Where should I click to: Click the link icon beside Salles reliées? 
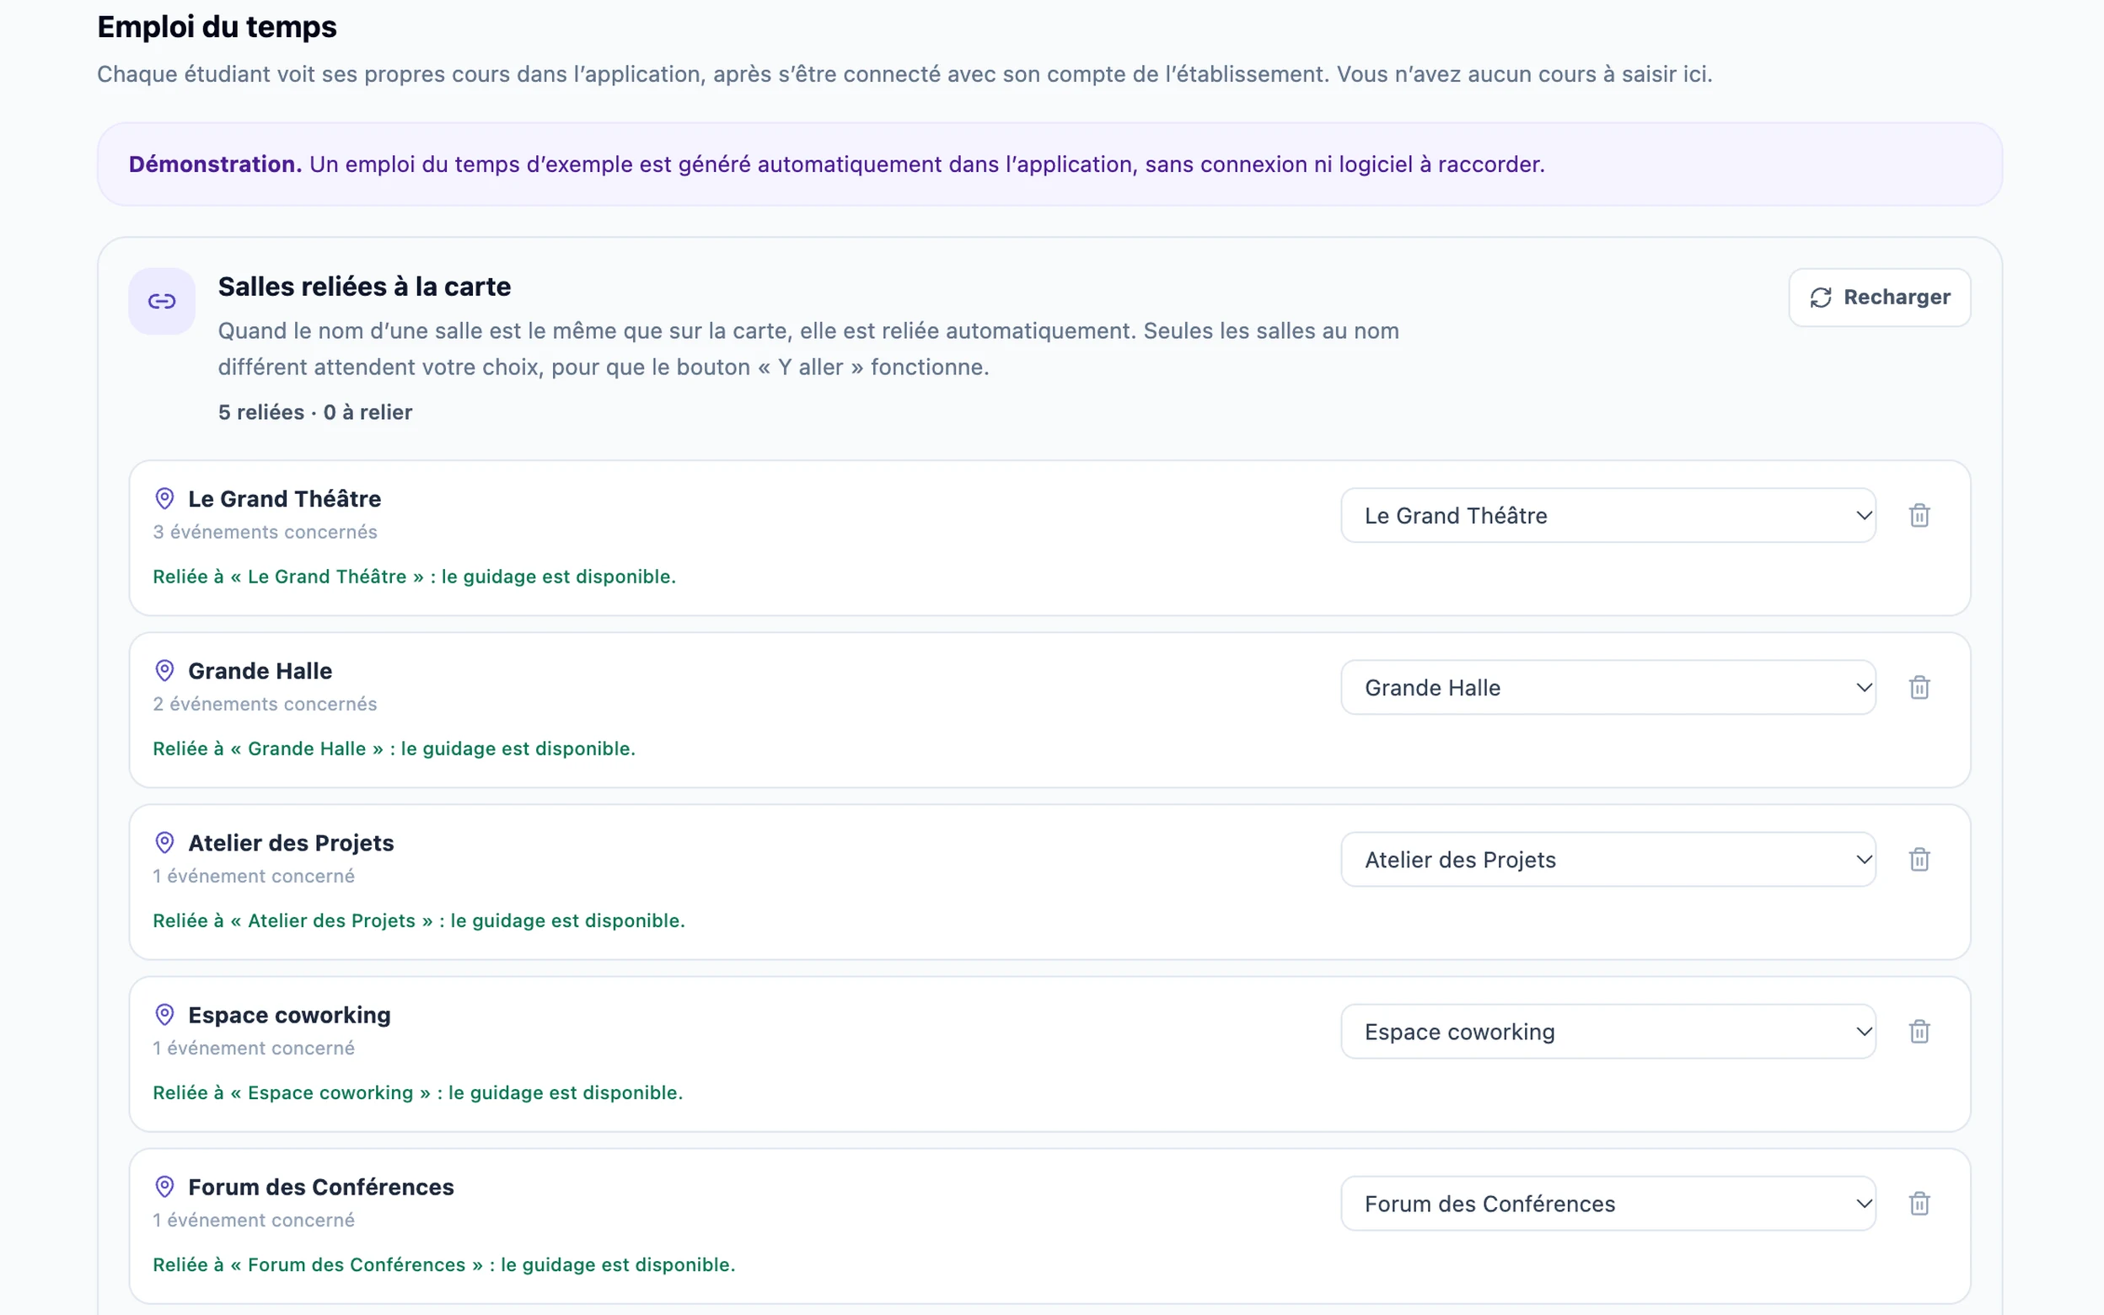162,301
